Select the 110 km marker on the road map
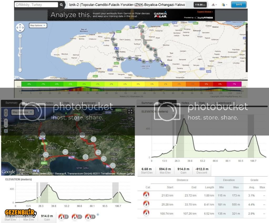 point(115,45)
